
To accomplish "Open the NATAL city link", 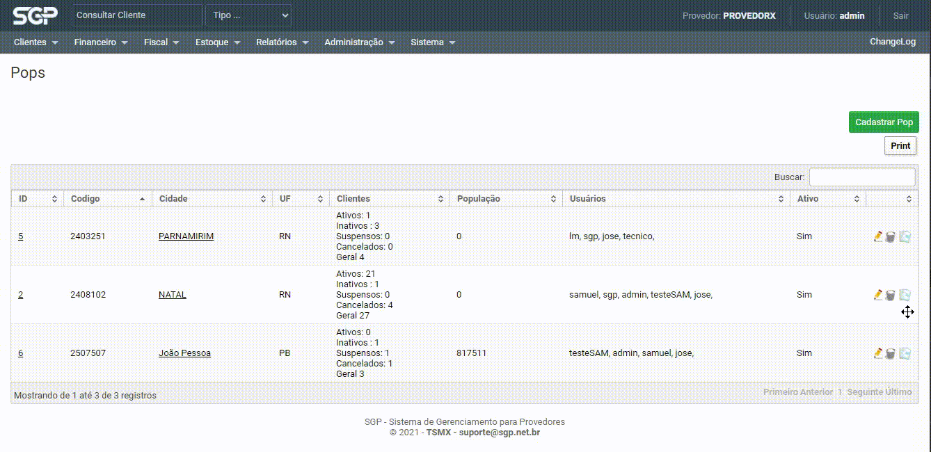I will click(173, 295).
